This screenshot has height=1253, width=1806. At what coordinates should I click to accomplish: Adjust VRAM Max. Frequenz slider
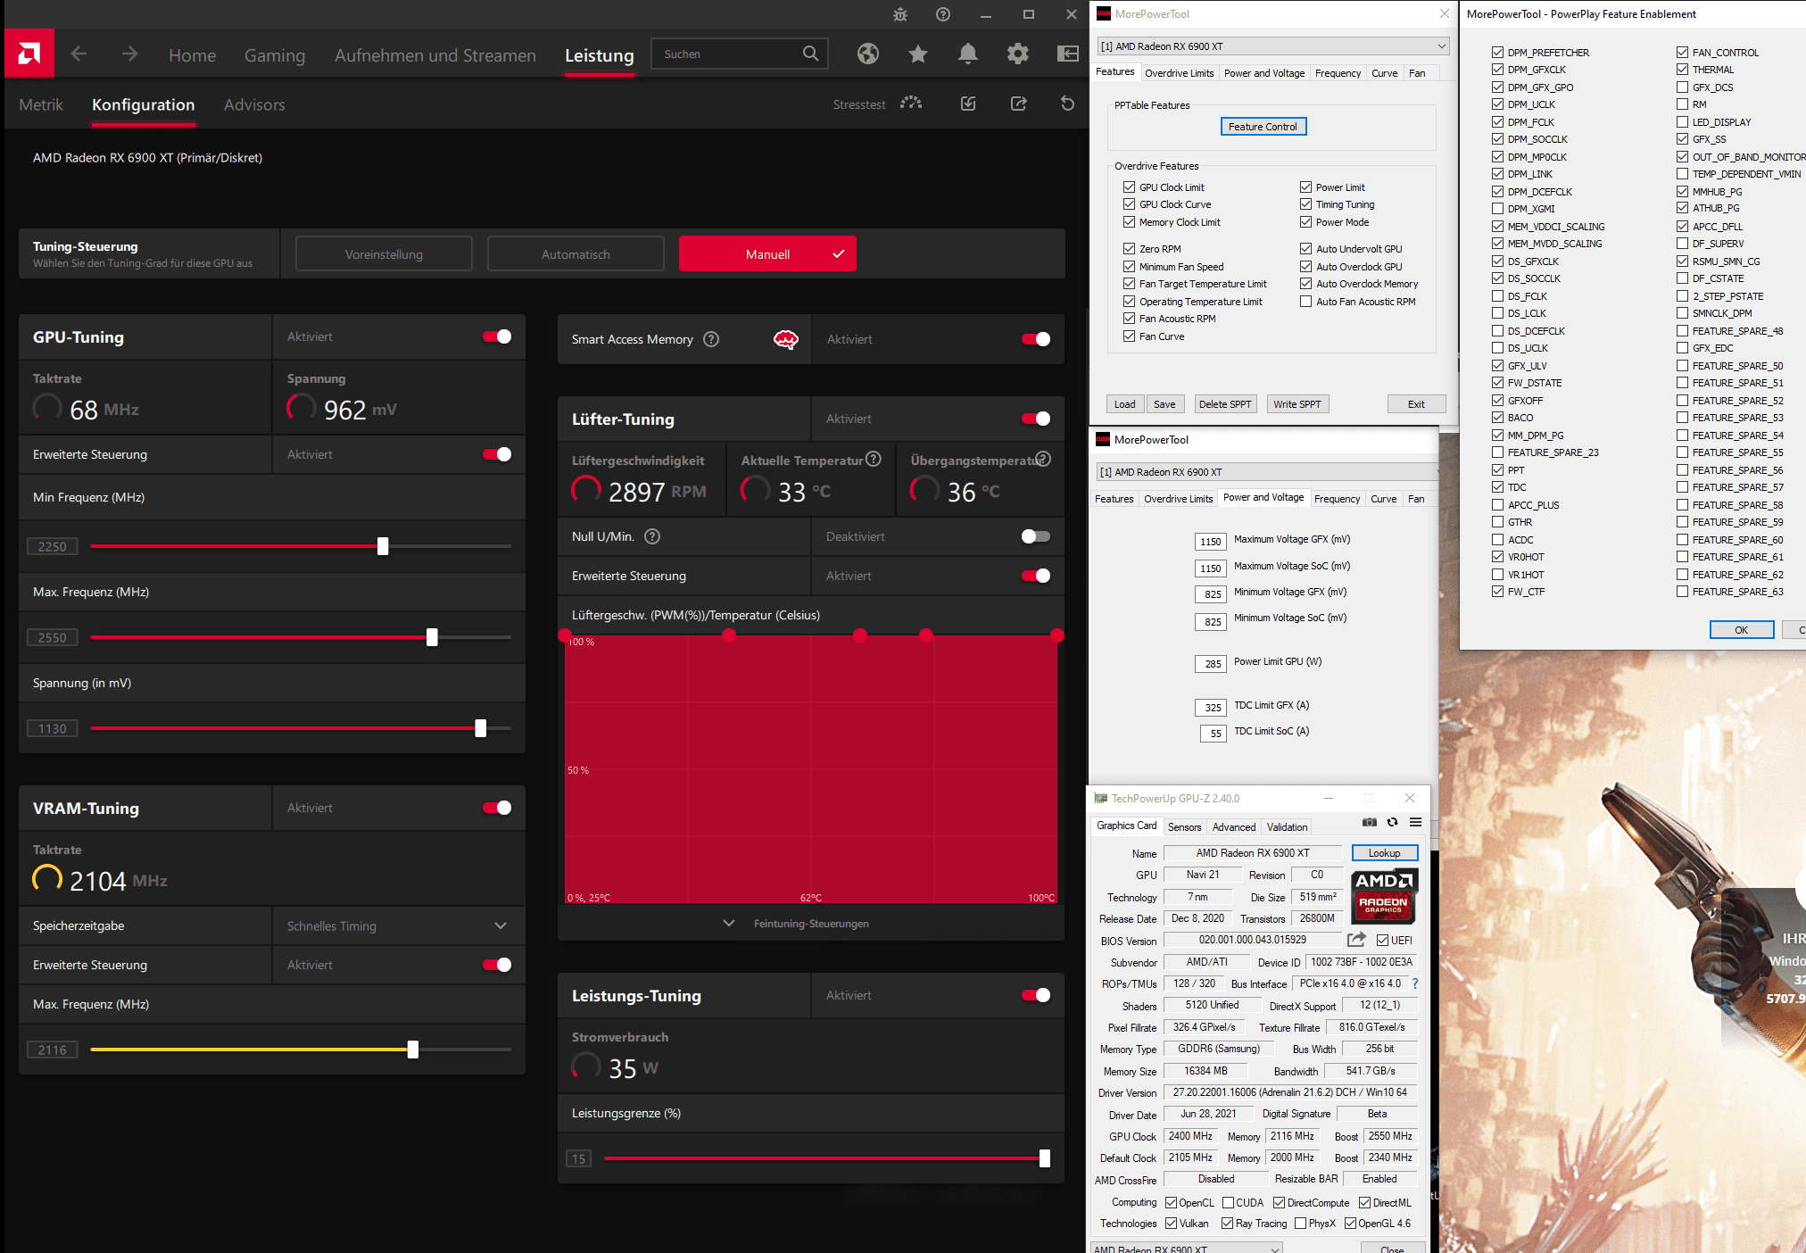pos(413,1050)
